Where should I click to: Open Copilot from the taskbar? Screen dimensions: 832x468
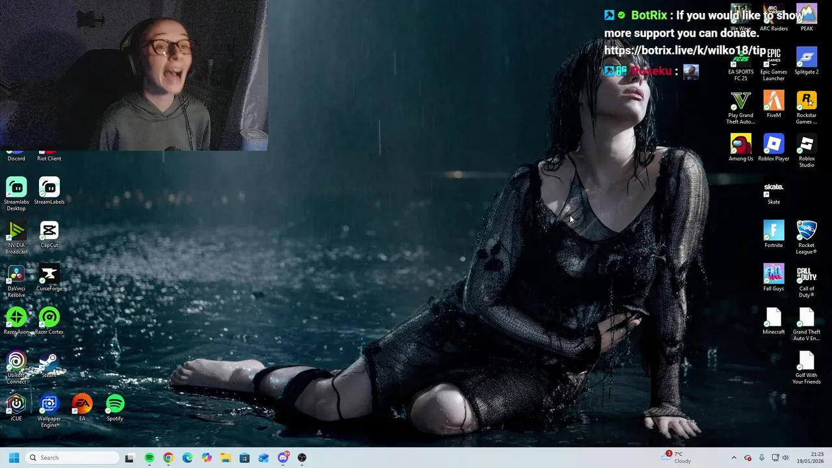click(x=207, y=458)
